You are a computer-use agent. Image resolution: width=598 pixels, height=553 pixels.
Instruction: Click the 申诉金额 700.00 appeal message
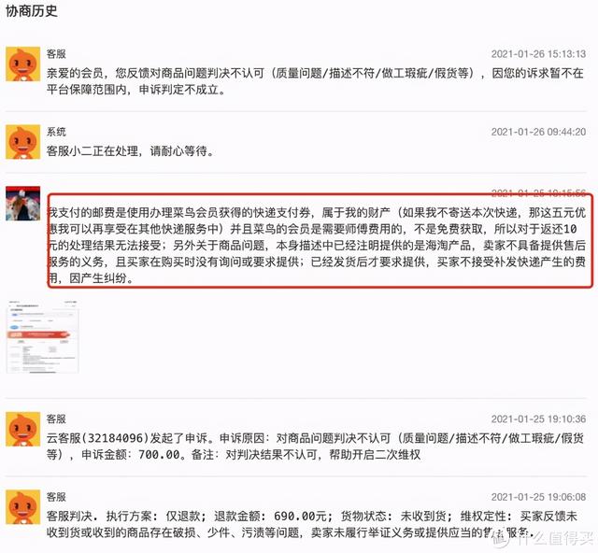pos(315,447)
